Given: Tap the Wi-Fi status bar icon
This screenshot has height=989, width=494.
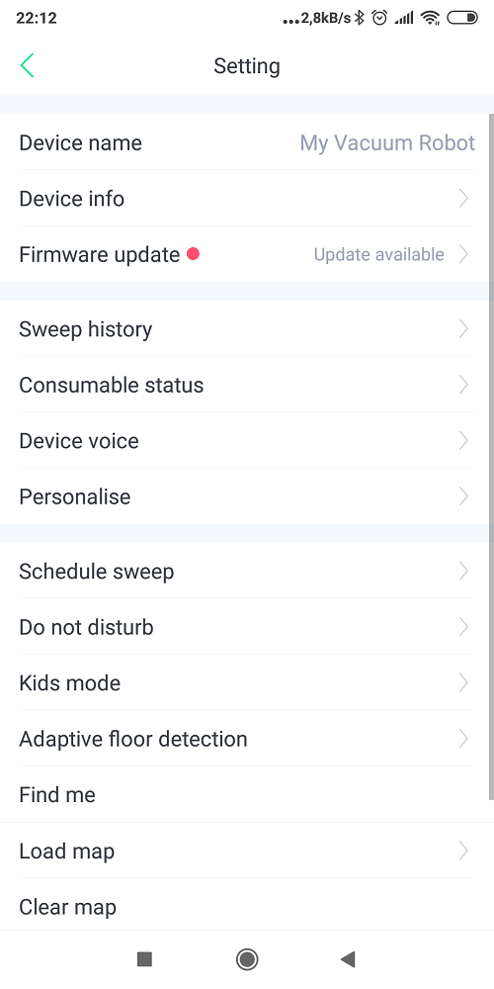Looking at the screenshot, I should 431,18.
